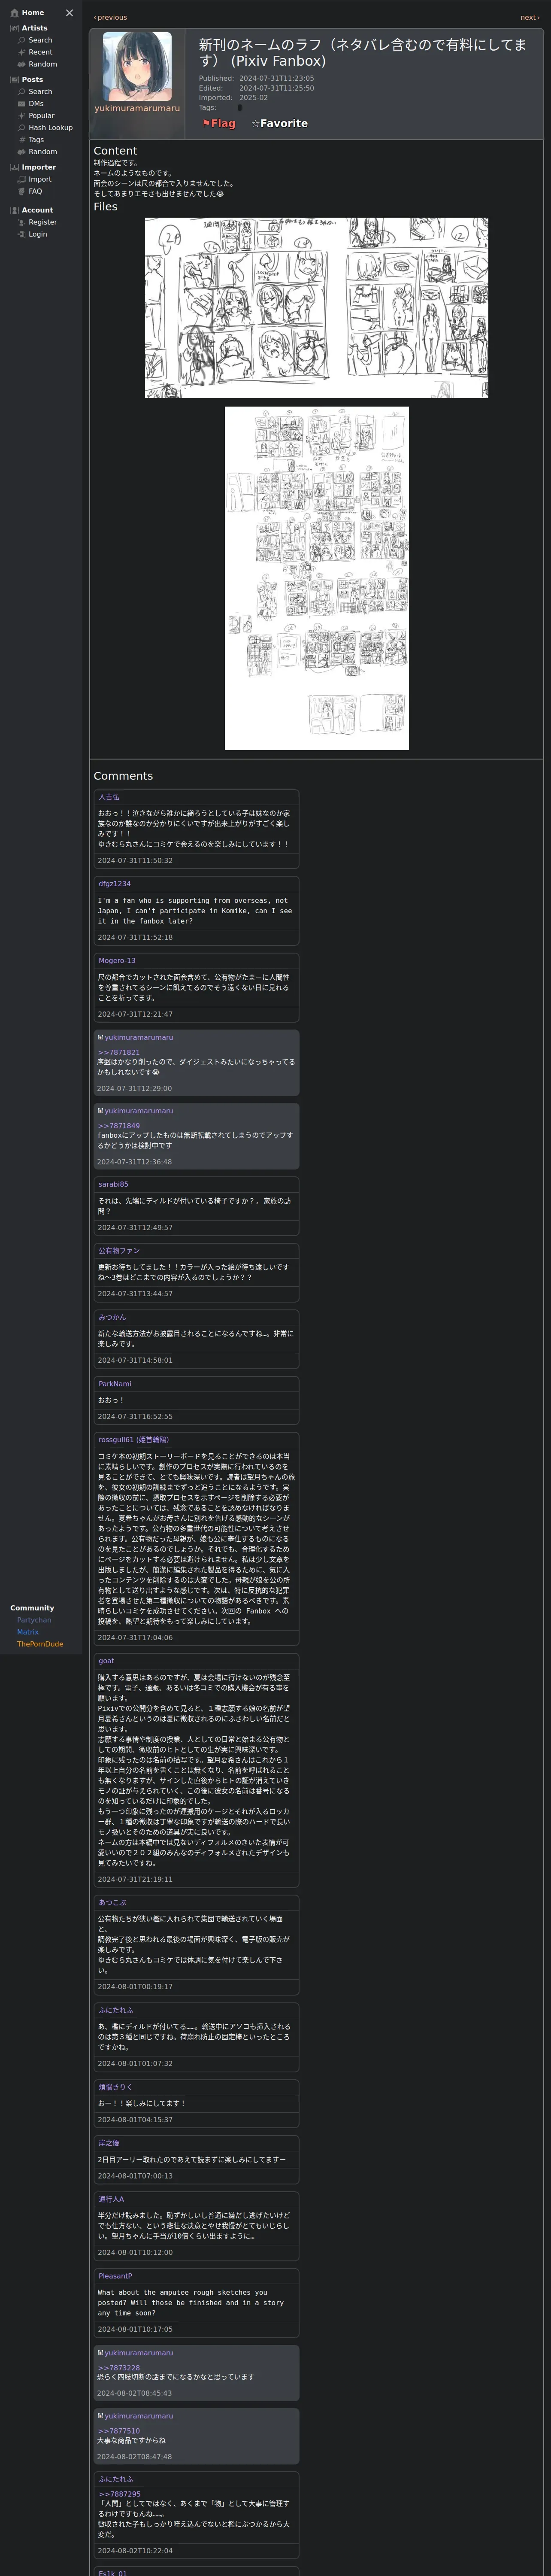Open the Import page

click(x=39, y=180)
